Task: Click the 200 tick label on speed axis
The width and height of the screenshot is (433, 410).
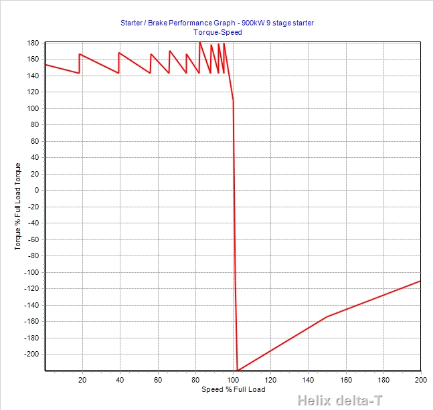Action: (x=420, y=380)
